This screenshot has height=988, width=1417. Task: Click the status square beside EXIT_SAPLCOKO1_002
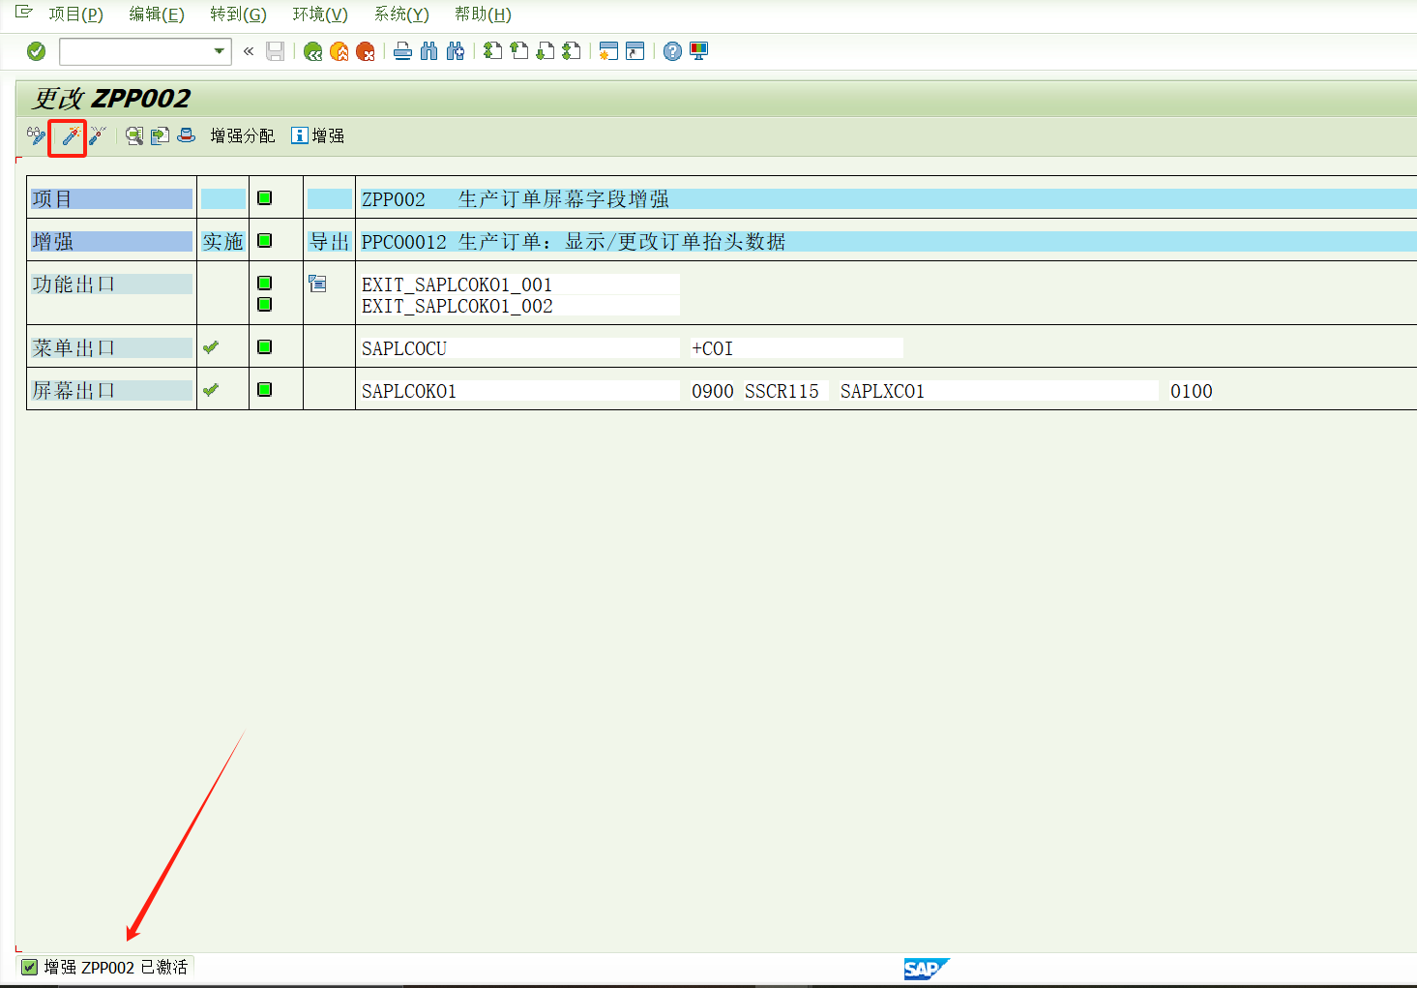click(265, 305)
